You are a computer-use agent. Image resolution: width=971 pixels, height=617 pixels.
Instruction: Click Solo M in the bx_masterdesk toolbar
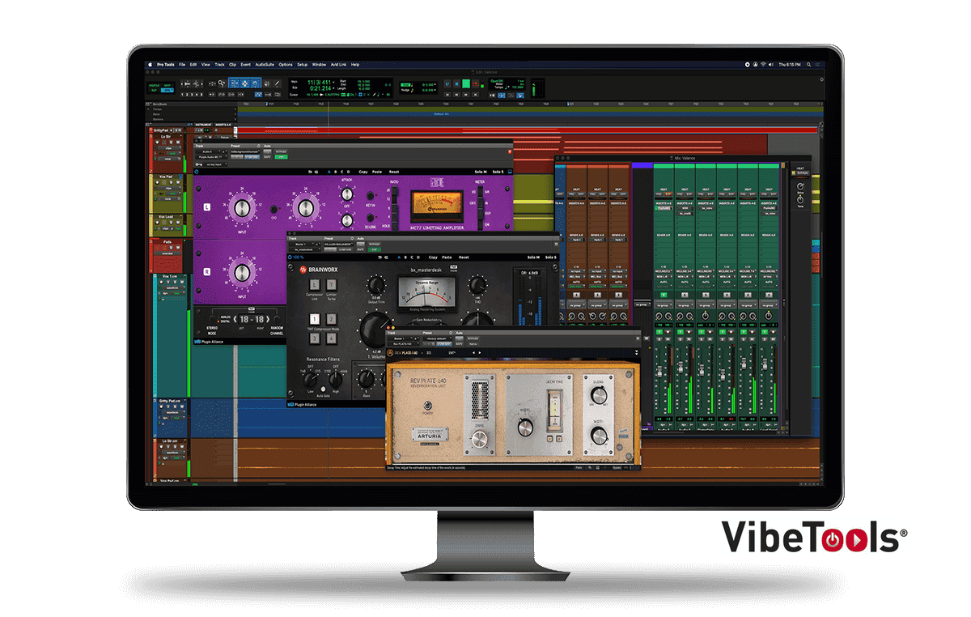pyautogui.click(x=533, y=257)
